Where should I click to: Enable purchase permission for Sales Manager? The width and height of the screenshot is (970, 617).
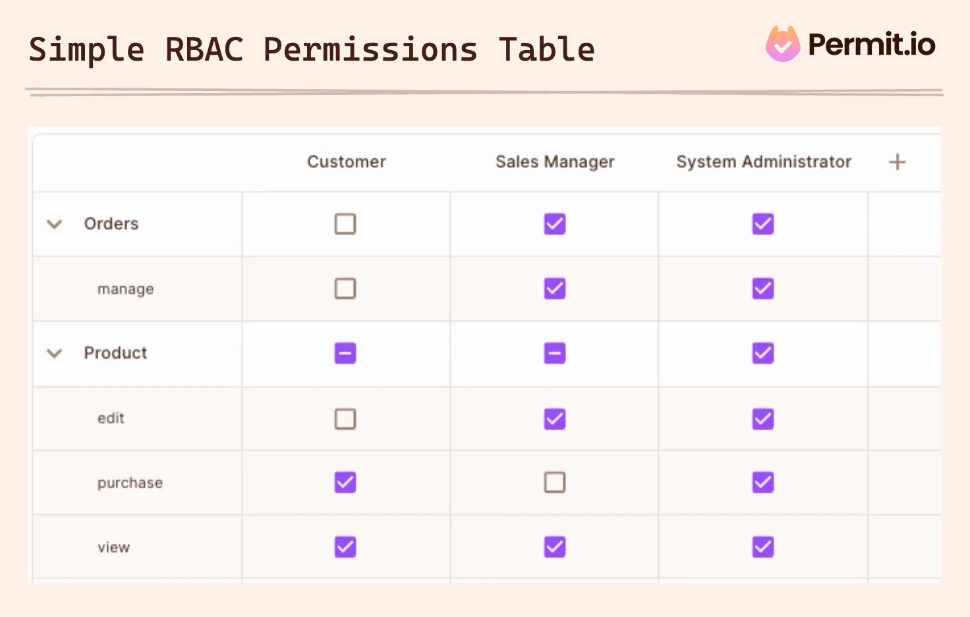[x=554, y=482]
